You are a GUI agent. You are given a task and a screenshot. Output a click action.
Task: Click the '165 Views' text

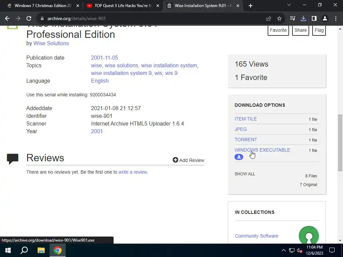point(251,64)
